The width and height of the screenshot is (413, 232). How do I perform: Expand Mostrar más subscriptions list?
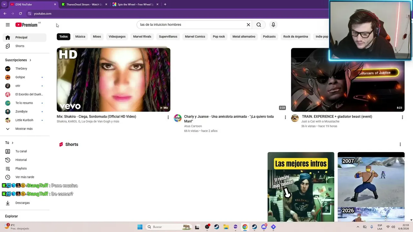tap(25, 129)
